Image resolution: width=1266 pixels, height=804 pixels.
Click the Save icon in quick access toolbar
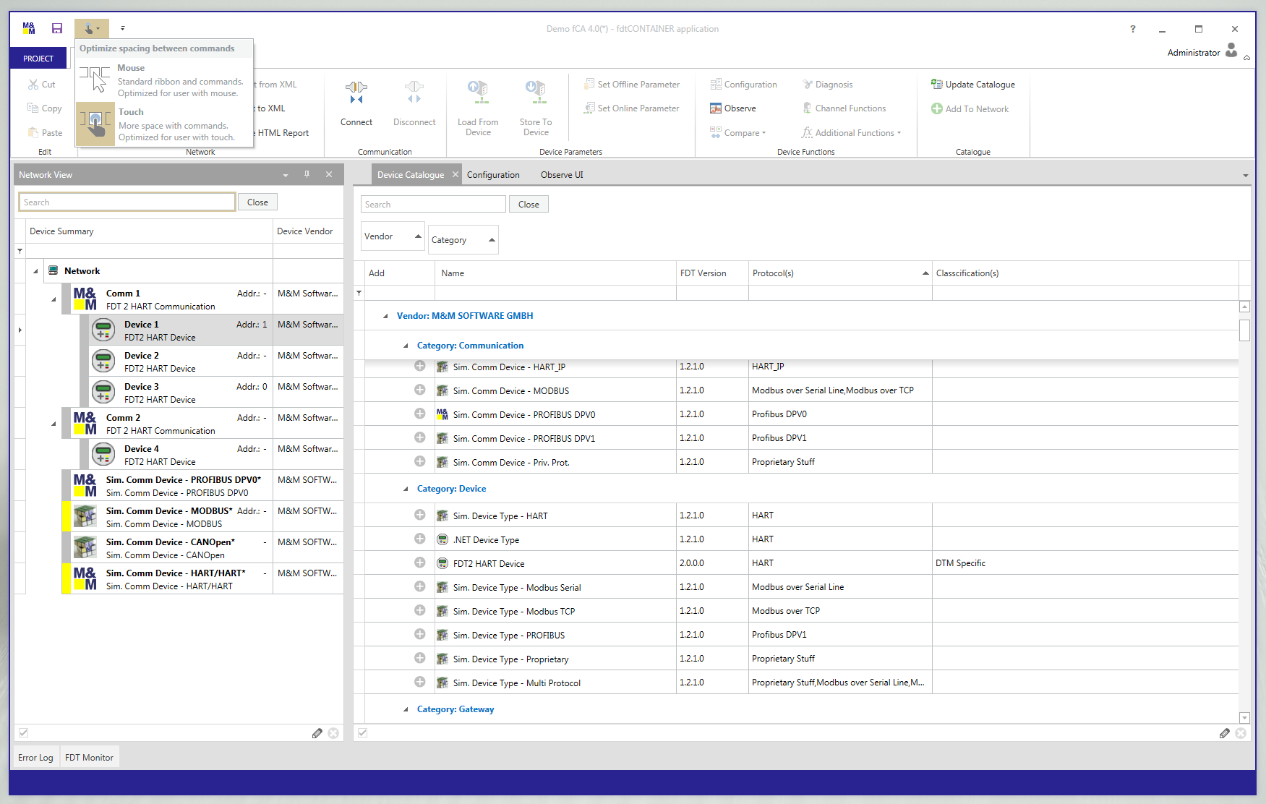click(57, 28)
